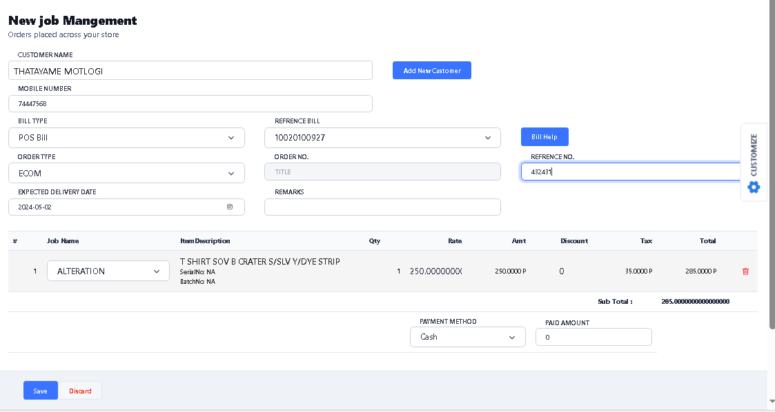775x412 pixels.
Task: Click the Add New Customer button
Action: tap(432, 70)
